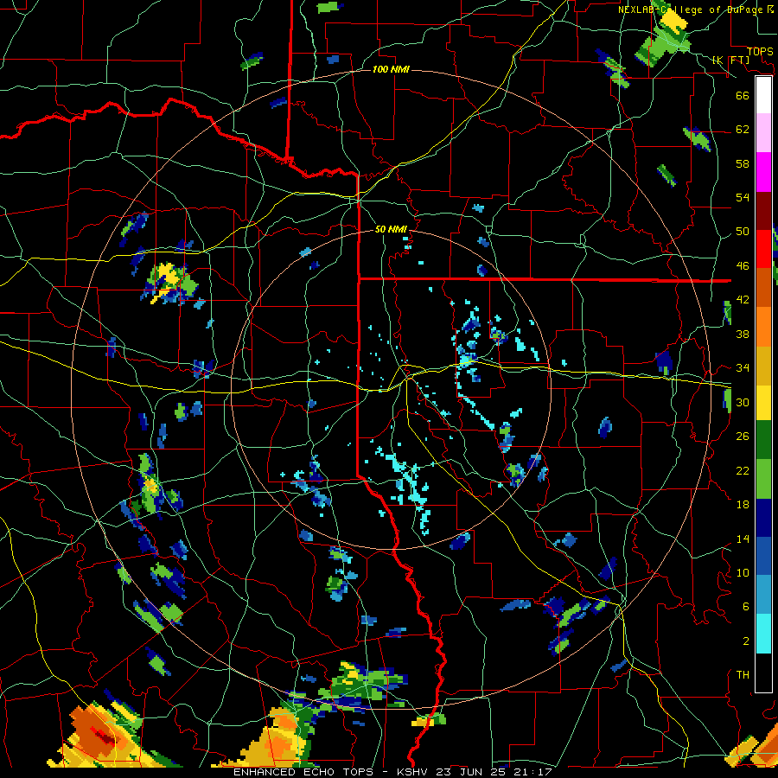Click the 42 legend value
This screenshot has height=778, width=778.
(743, 300)
